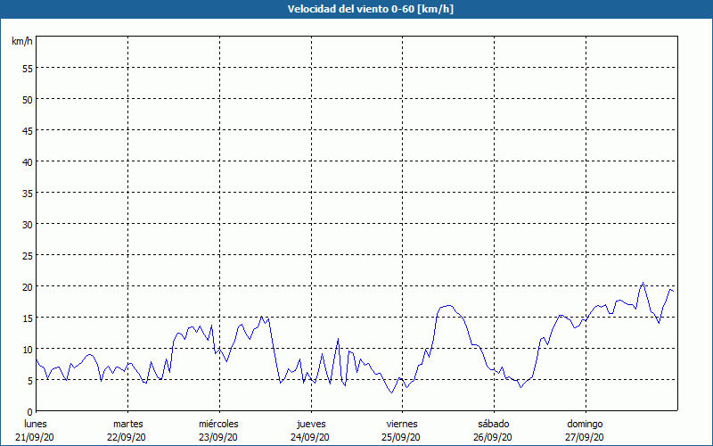The image size is (713, 446).
Task: Click the 'km/h' axis unit label
Action: pos(21,41)
